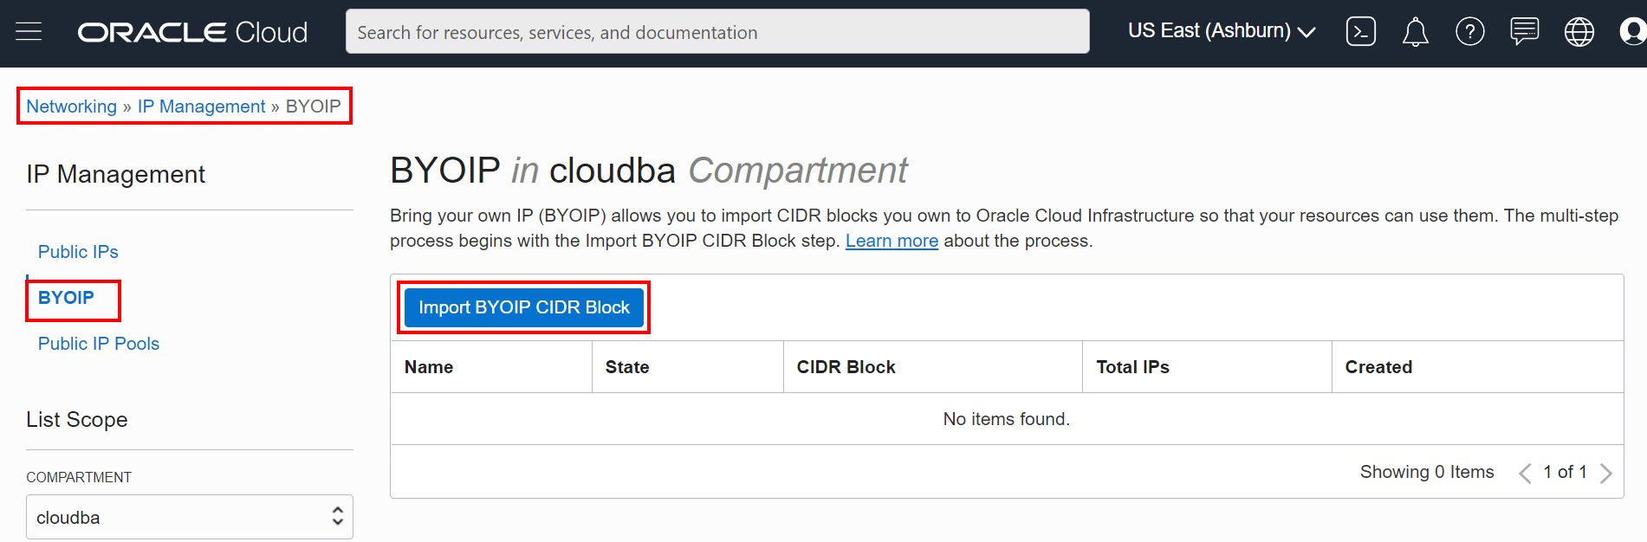Open the hamburger navigation menu
The image size is (1647, 542).
(x=29, y=32)
